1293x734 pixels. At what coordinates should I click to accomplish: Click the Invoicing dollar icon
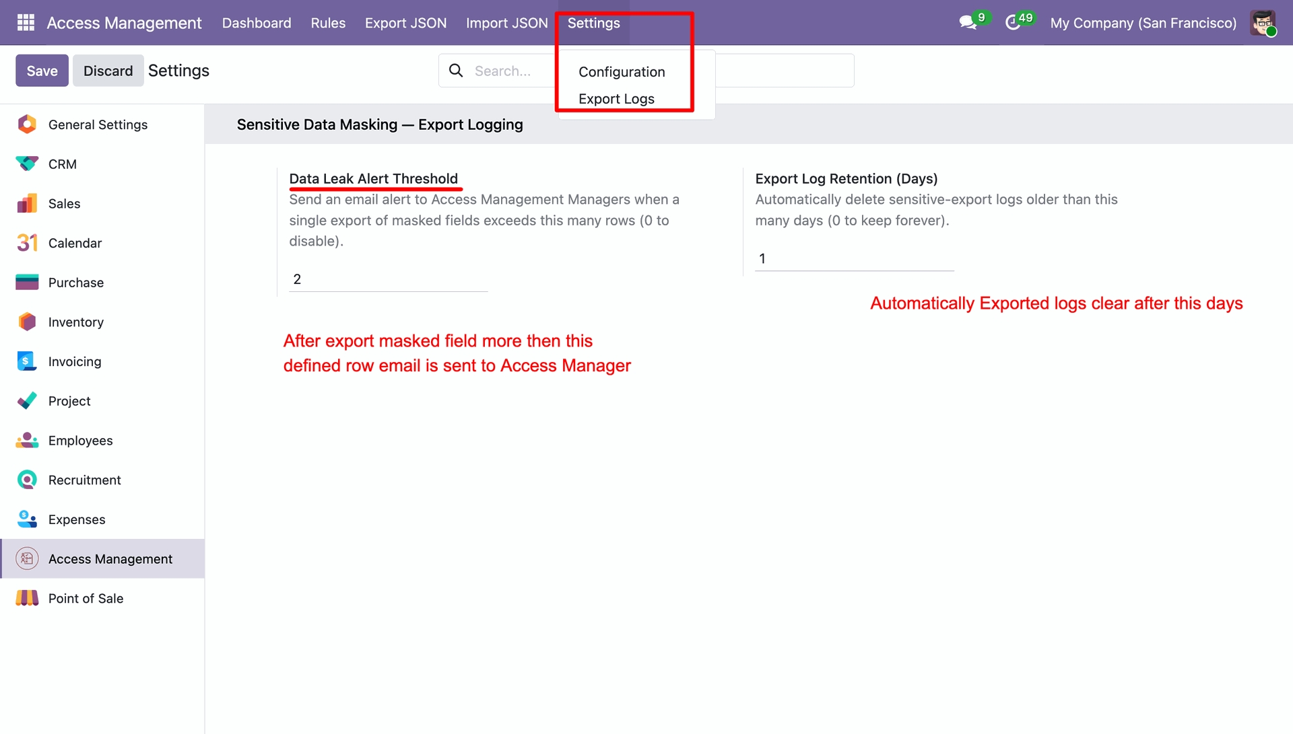coord(27,361)
